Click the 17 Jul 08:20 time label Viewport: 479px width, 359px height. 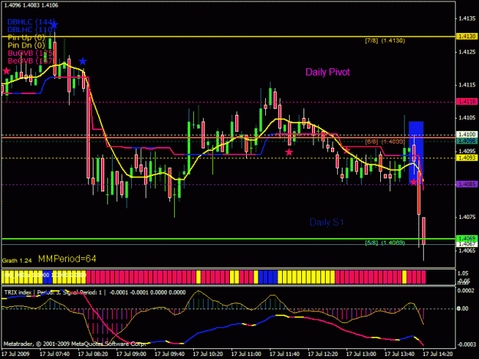click(x=93, y=354)
